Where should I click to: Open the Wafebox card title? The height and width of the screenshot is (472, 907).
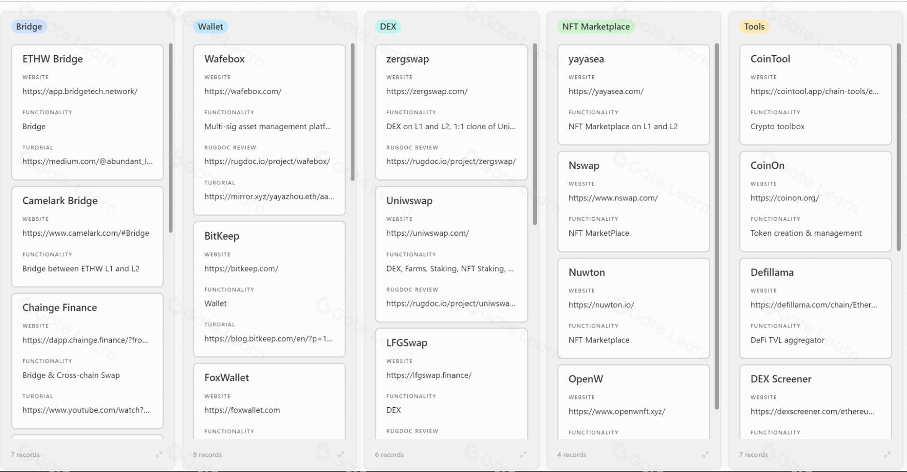coord(225,59)
